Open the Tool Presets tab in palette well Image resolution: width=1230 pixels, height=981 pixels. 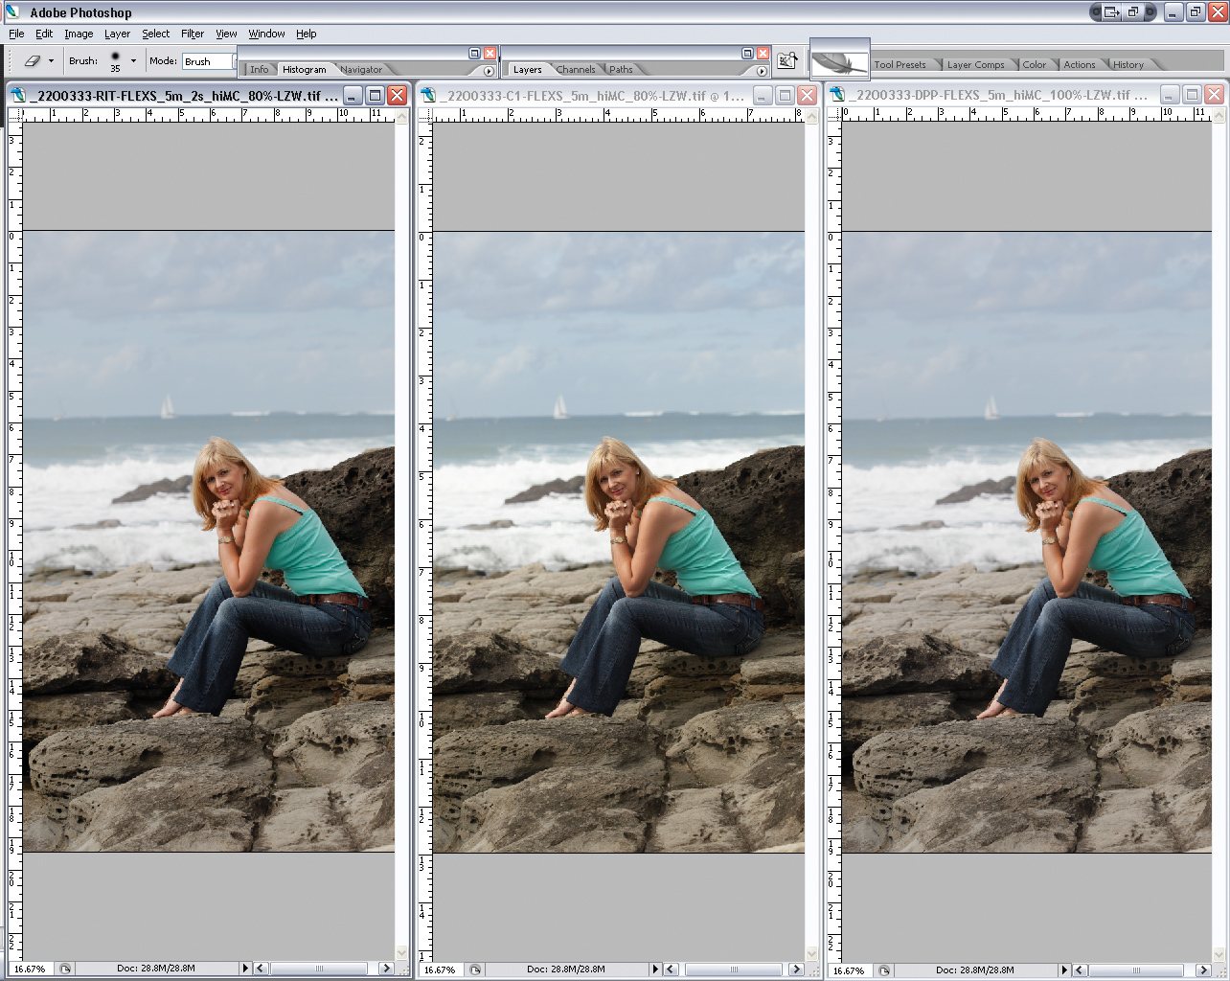(900, 64)
